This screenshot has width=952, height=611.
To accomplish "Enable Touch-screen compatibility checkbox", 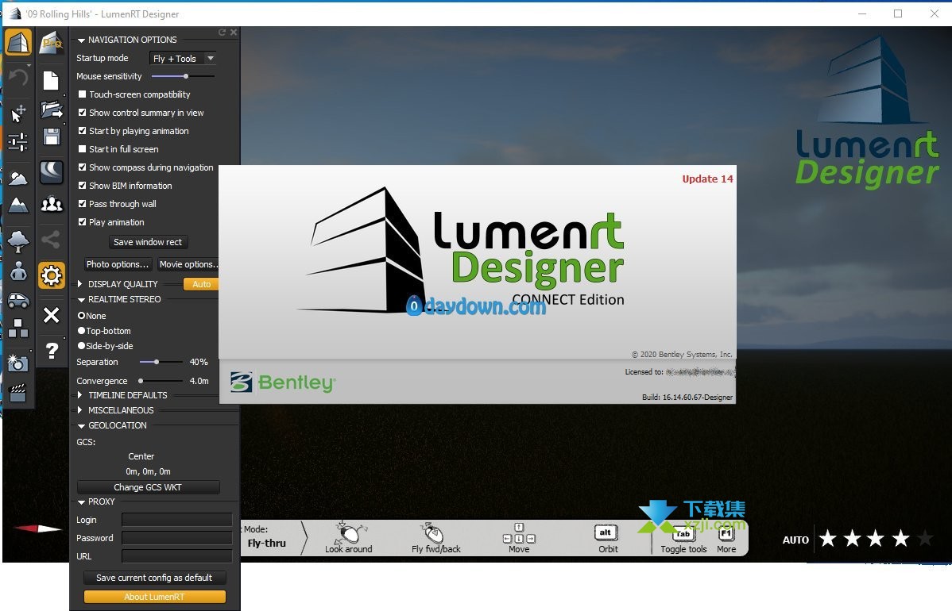I will pos(82,94).
